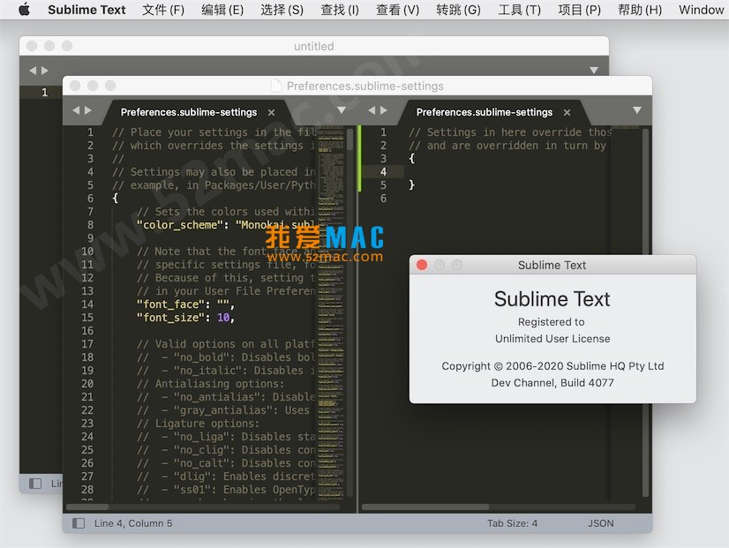The width and height of the screenshot is (729, 548).
Task: Open the 帮助 (H) menu
Action: pyautogui.click(x=640, y=10)
